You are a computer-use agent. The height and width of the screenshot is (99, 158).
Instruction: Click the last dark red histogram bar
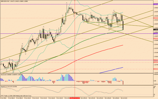click(123, 83)
